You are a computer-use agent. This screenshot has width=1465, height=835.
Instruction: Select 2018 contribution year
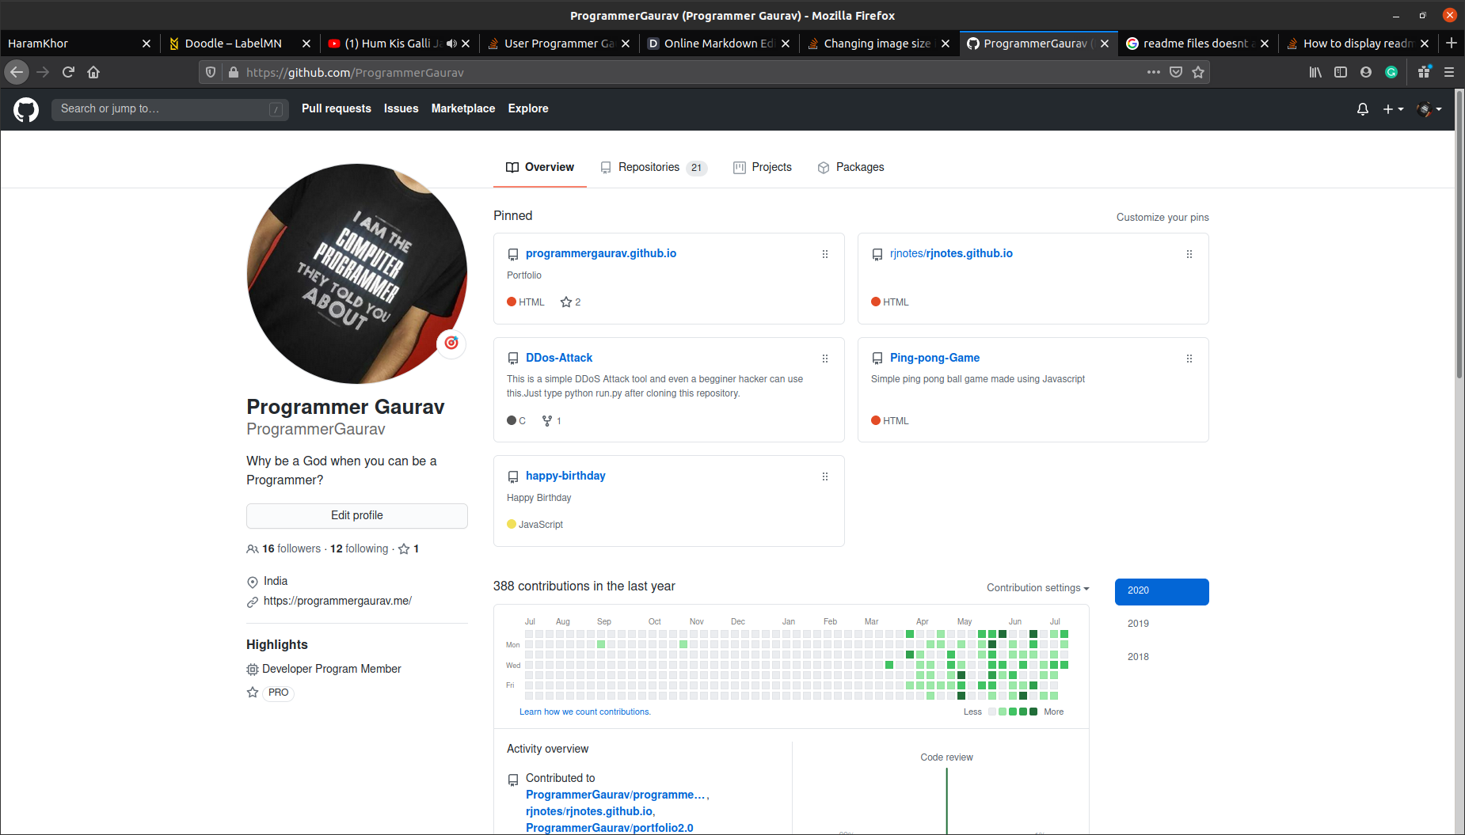point(1162,657)
